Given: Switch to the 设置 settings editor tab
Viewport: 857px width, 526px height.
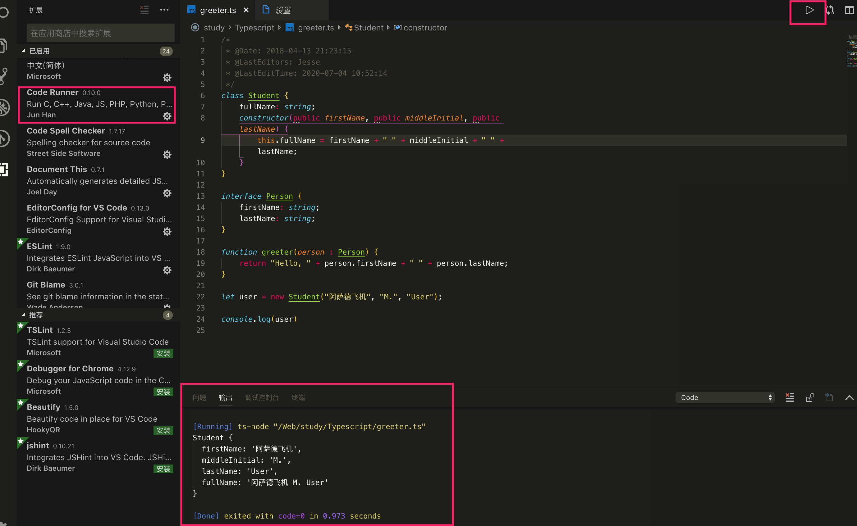Looking at the screenshot, I should (x=282, y=11).
